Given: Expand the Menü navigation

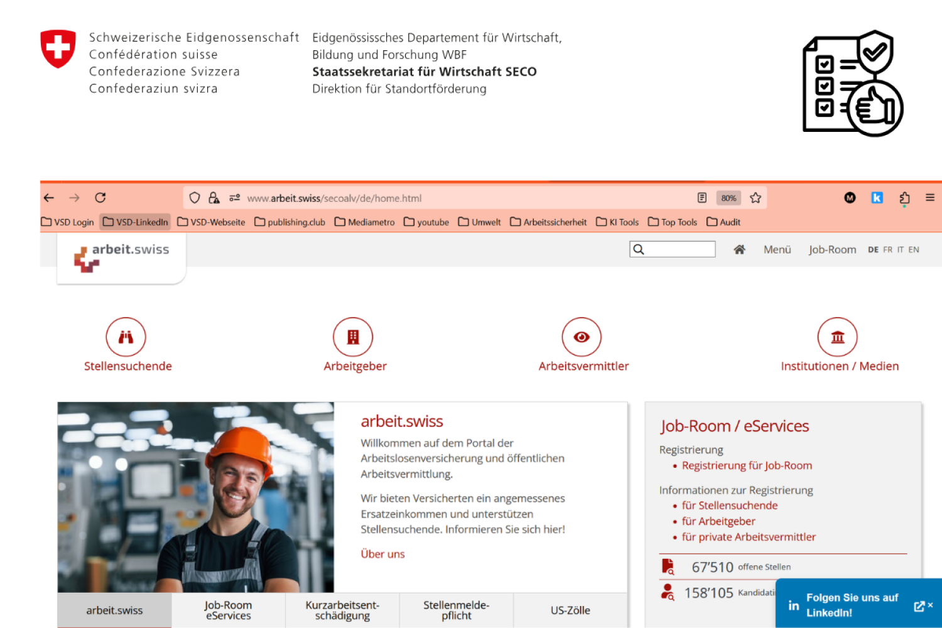Looking at the screenshot, I should 777,250.
